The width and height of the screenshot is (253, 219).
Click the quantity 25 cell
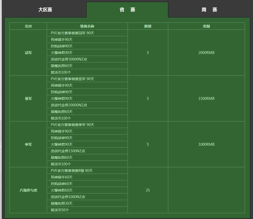click(x=148, y=190)
